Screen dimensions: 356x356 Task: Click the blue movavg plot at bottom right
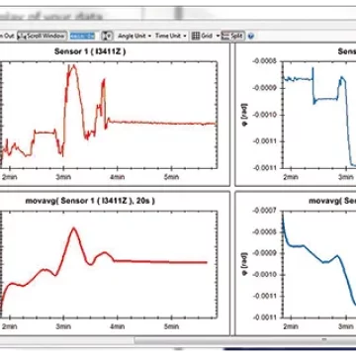(x=319, y=264)
